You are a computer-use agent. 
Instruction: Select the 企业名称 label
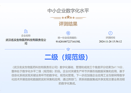pos(26,36)
